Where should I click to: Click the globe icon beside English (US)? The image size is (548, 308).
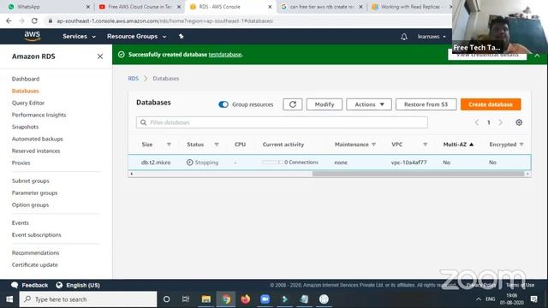(x=59, y=285)
